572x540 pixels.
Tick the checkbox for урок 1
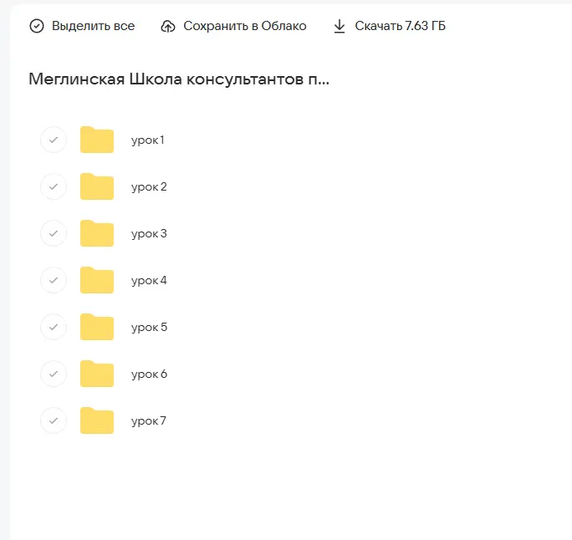click(x=54, y=140)
